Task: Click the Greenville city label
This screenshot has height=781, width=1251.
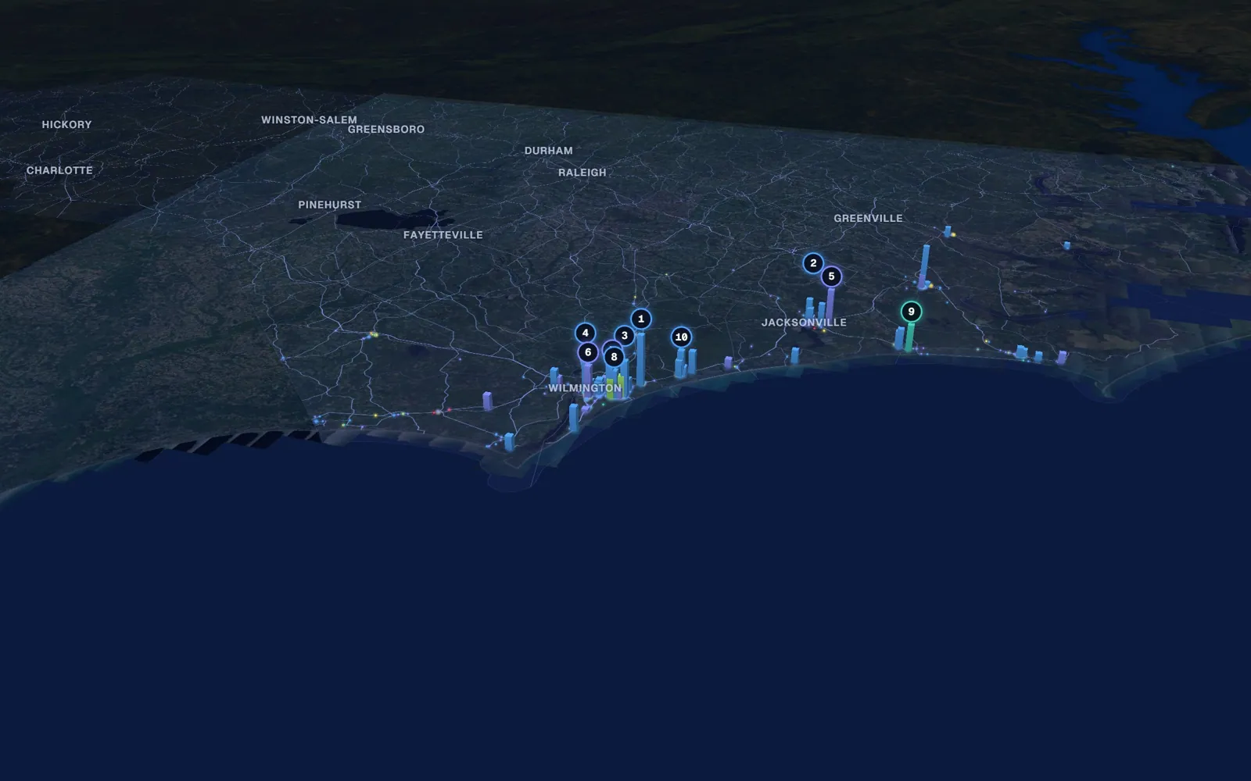Action: pos(868,218)
